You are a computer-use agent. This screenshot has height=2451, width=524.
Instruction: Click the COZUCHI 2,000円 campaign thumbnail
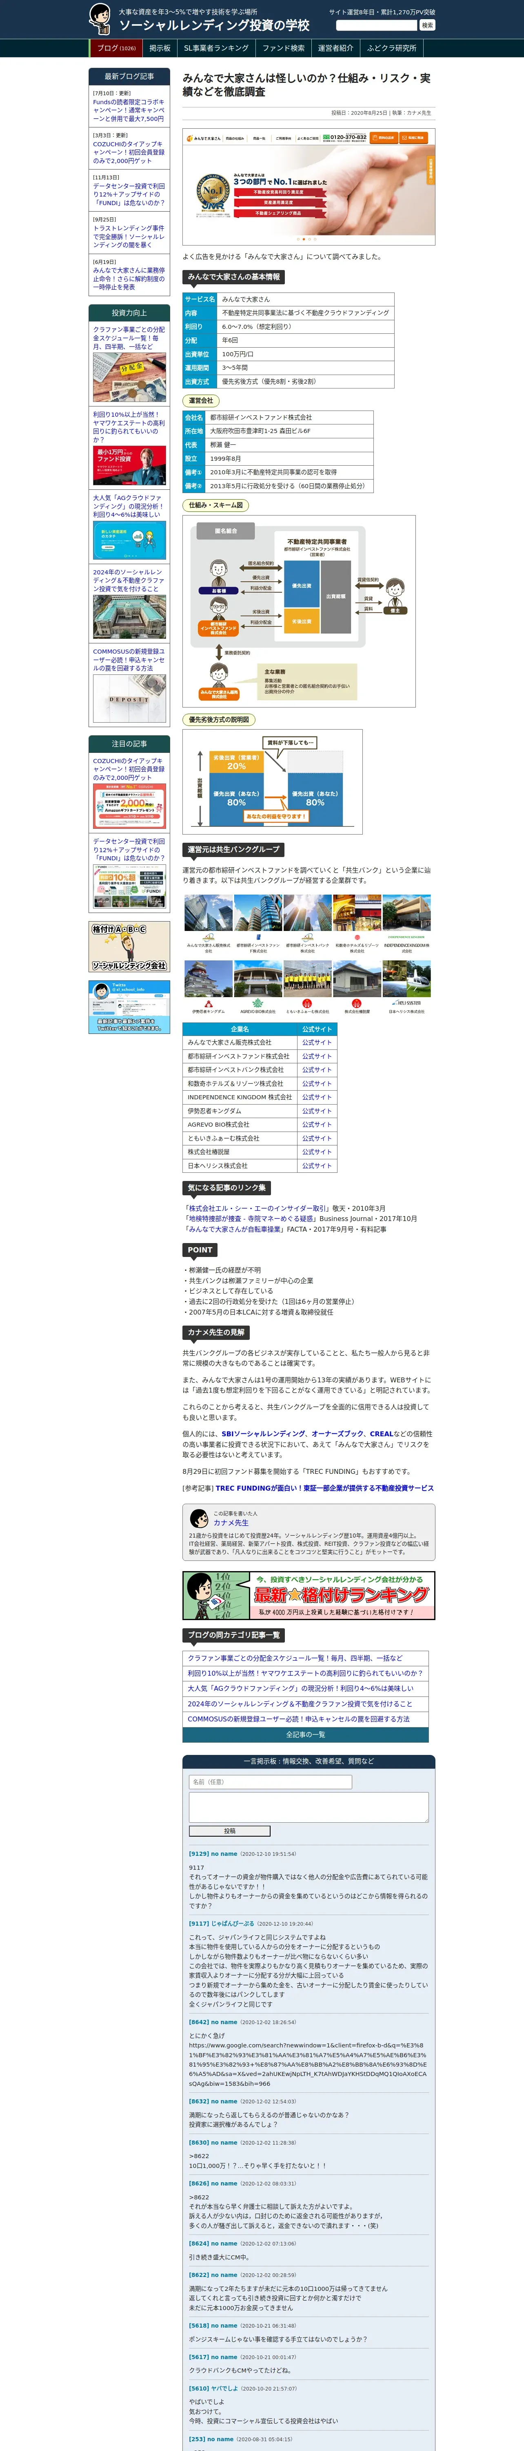coord(129,806)
